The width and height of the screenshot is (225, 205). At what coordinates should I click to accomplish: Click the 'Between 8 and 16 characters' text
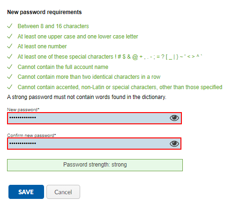pyautogui.click(x=53, y=26)
